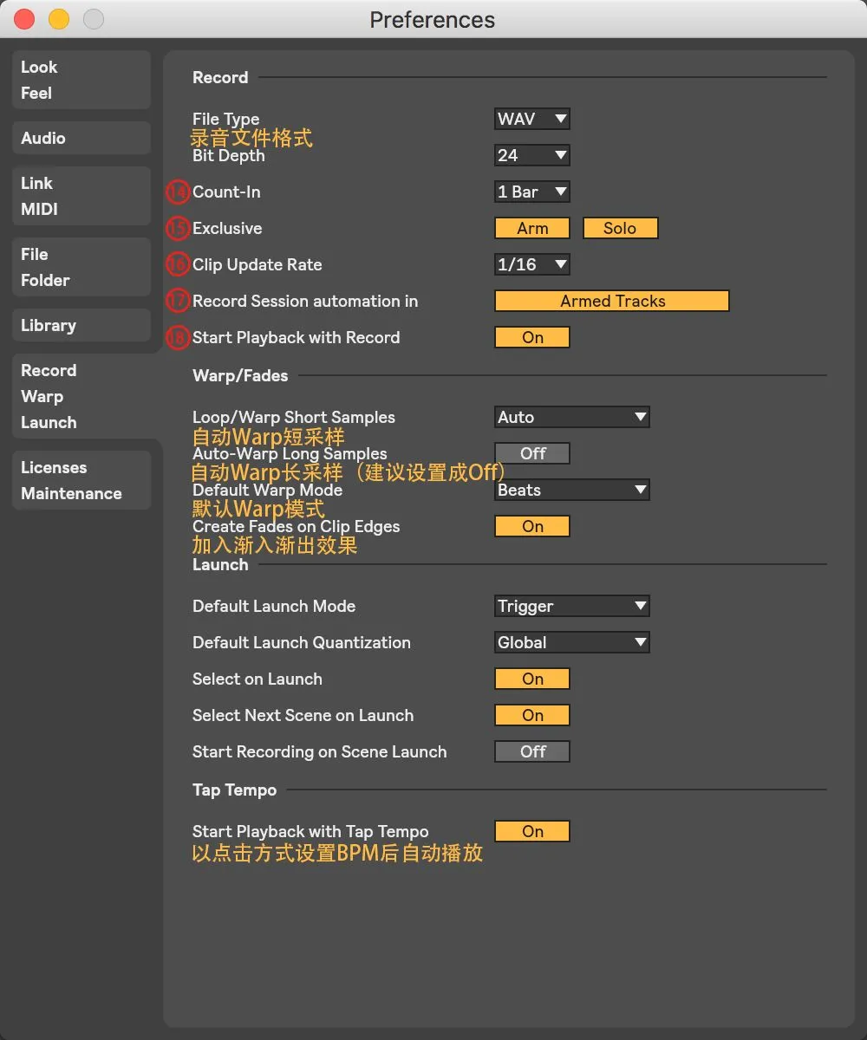Open the Look Feel preferences tab
867x1040 pixels.
tap(81, 80)
